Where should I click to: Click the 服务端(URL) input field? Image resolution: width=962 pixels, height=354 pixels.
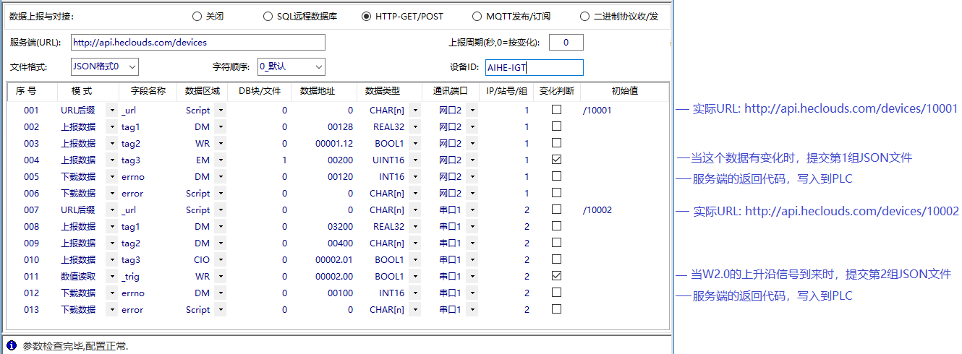point(197,43)
